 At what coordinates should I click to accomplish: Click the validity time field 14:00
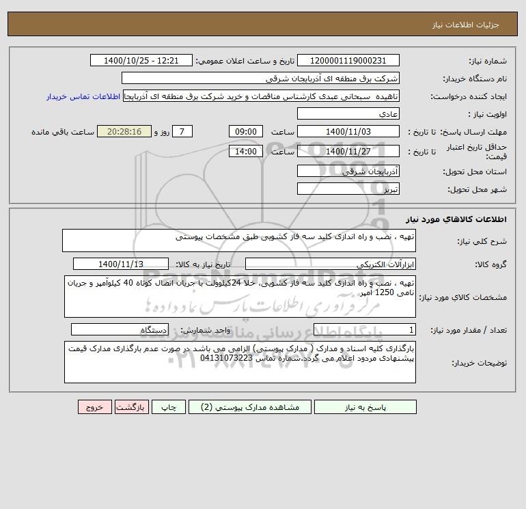coord(246,151)
